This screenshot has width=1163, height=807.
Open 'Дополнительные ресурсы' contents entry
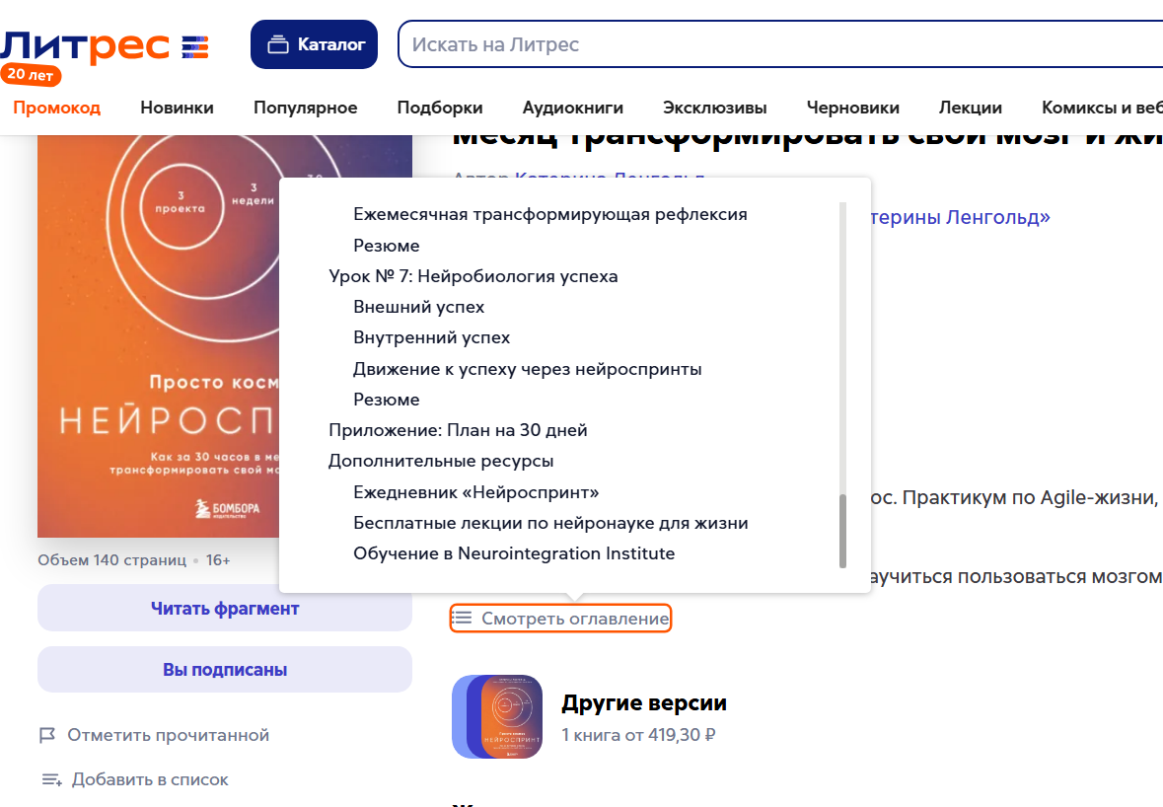coord(441,462)
